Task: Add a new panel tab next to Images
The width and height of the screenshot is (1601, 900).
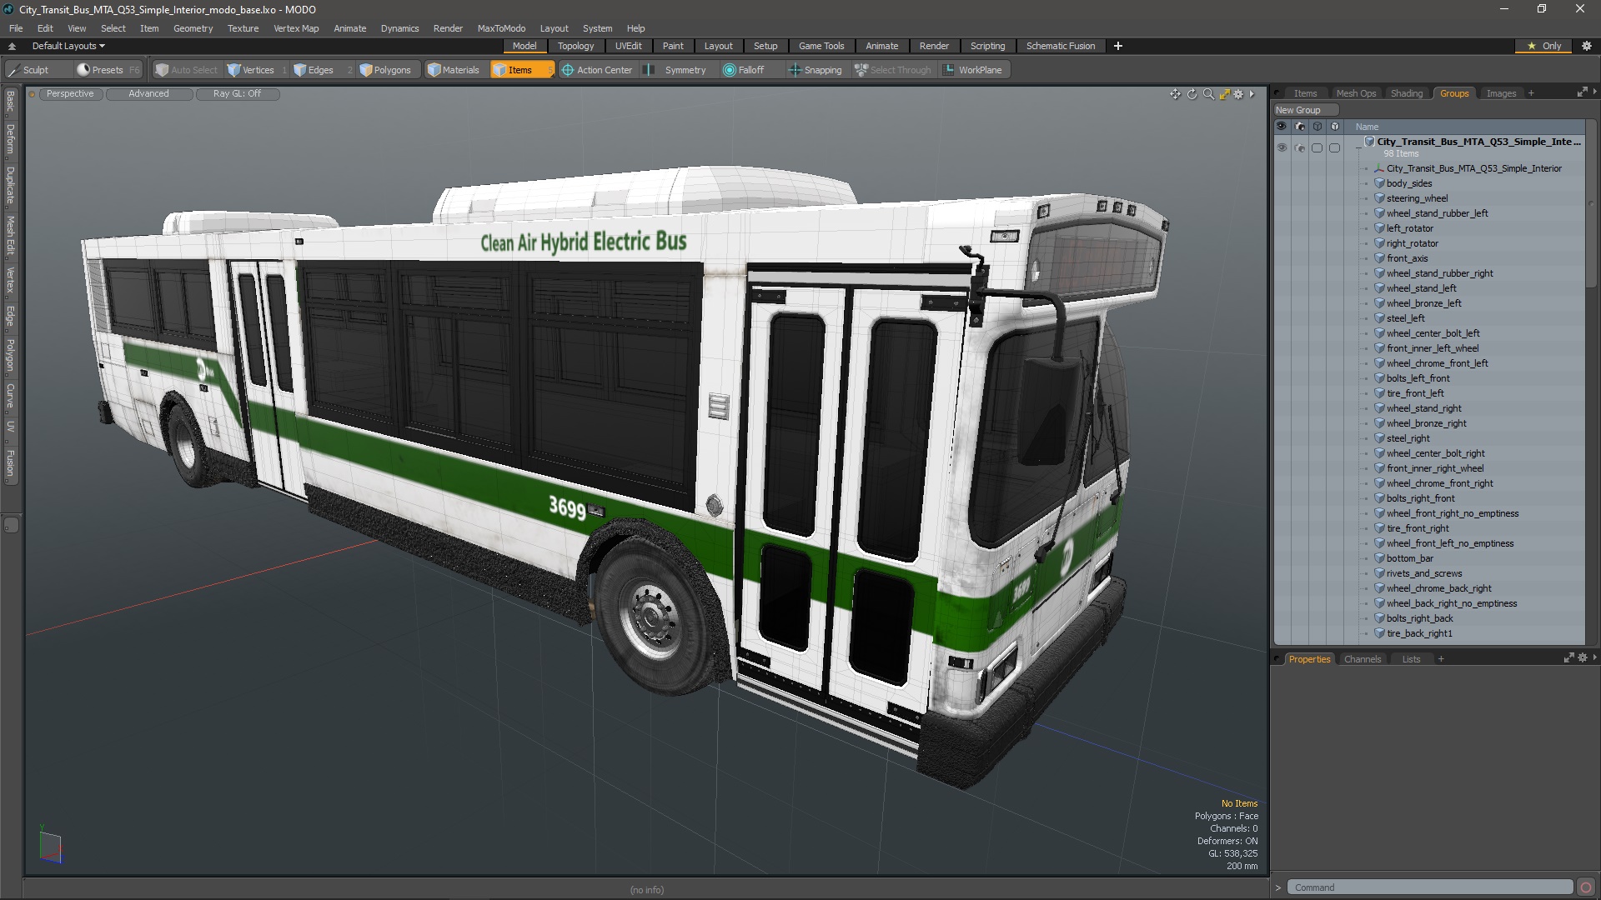Action: (1531, 93)
